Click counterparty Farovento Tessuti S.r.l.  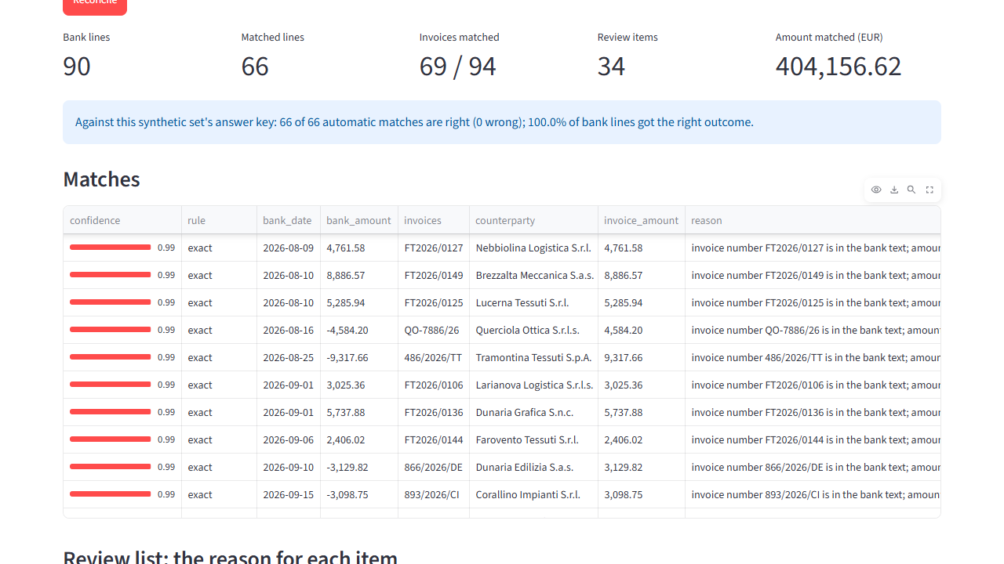(533, 439)
